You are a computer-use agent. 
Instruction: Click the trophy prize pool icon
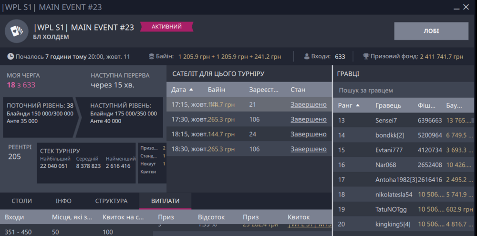[x=366, y=56]
